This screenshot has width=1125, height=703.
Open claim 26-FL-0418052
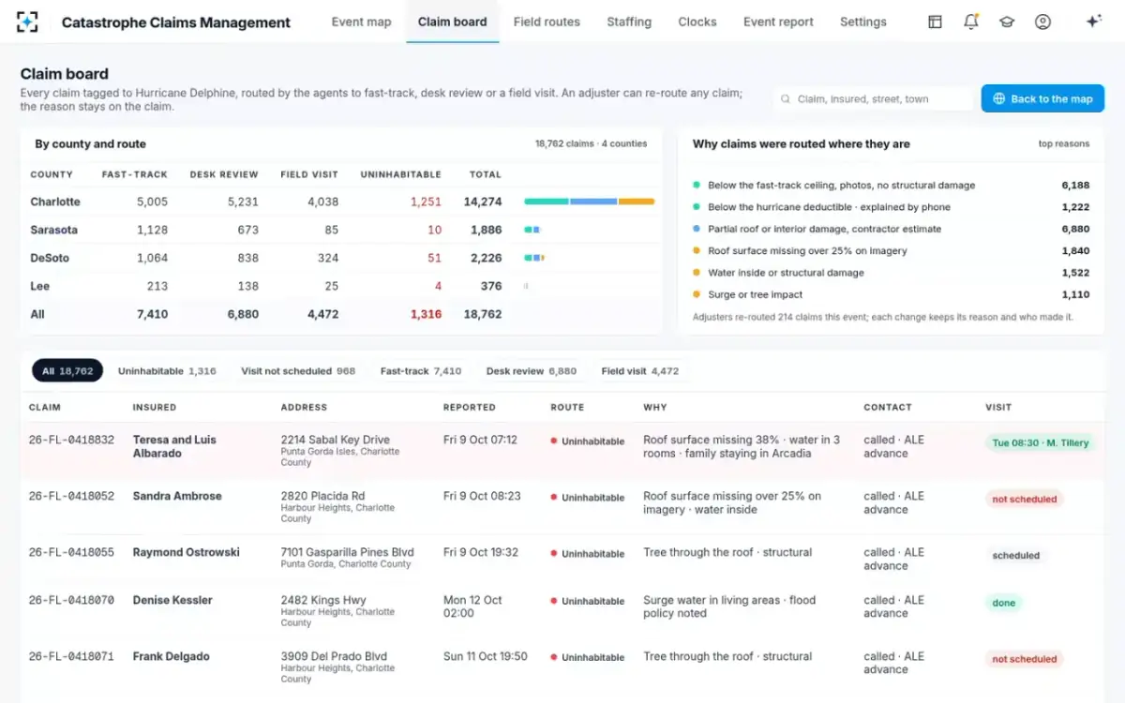71,496
